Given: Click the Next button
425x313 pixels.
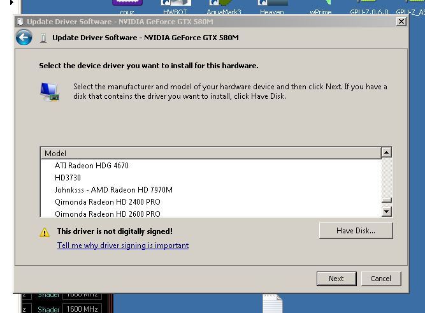Looking at the screenshot, I should click(336, 279).
